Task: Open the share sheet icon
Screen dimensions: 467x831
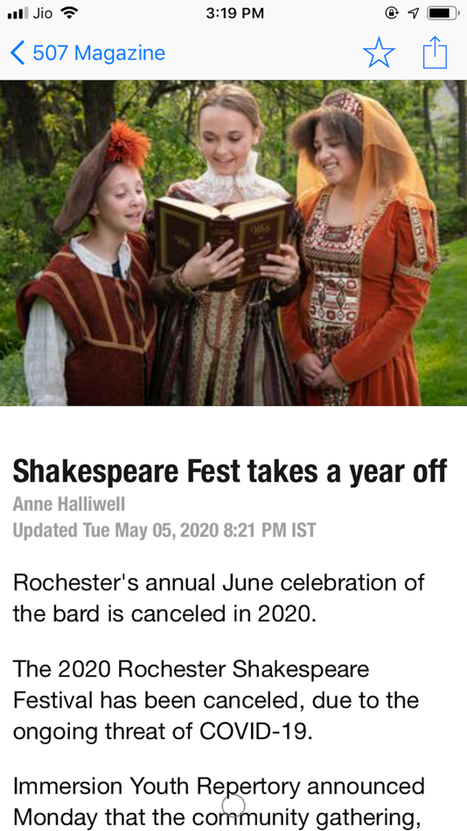Action: point(436,52)
